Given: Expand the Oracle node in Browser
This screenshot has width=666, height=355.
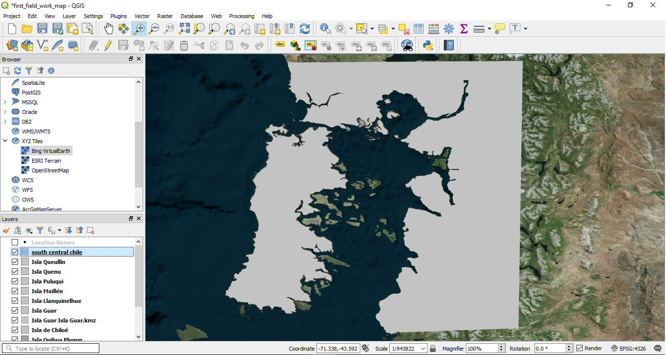Looking at the screenshot, I should [5, 112].
